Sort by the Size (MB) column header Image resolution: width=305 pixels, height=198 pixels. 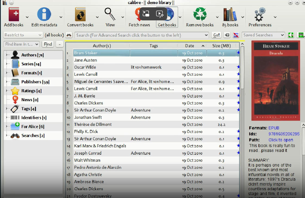click(x=222, y=46)
